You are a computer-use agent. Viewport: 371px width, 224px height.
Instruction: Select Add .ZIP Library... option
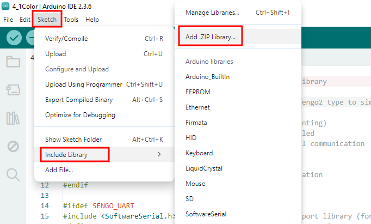(238, 37)
